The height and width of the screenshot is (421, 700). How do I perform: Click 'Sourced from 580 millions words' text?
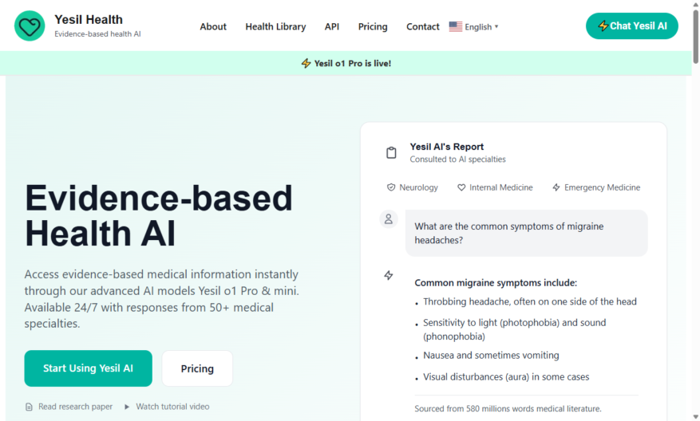tap(508, 408)
